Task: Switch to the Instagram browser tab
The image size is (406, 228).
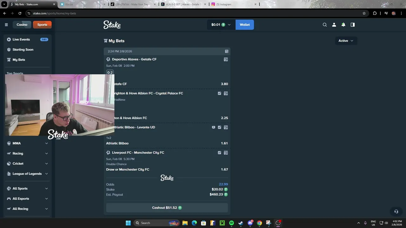Action: point(234,4)
